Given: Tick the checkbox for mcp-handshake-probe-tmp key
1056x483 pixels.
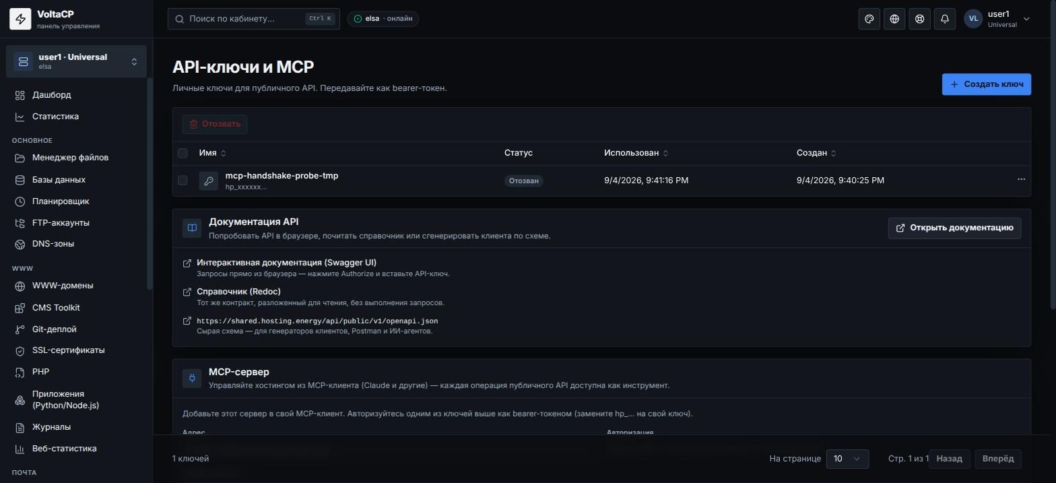Looking at the screenshot, I should point(183,180).
